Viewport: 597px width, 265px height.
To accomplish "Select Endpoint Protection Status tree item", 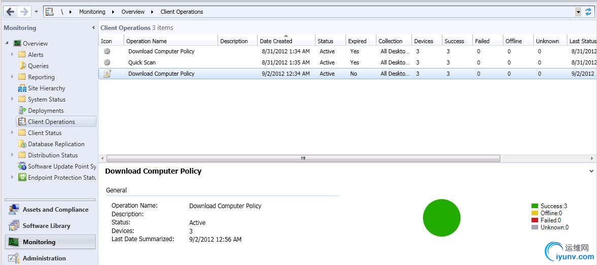I will [x=61, y=177].
